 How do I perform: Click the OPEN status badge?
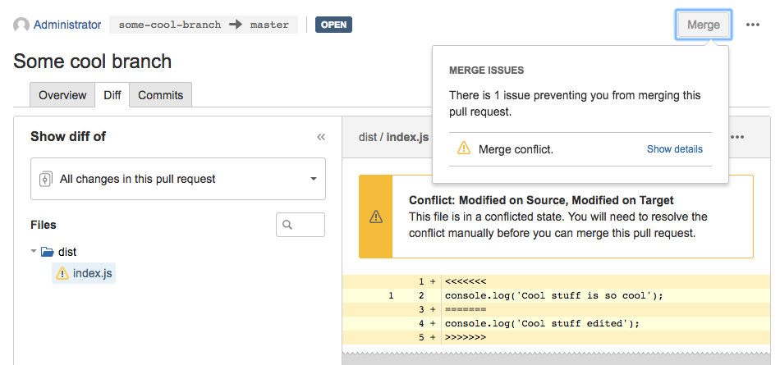pyautogui.click(x=334, y=25)
